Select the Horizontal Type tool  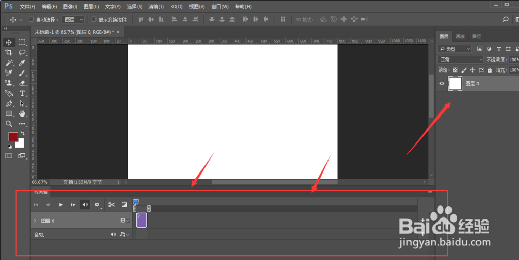[22, 94]
